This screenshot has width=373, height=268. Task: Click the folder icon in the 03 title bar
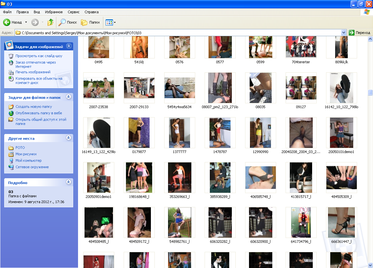coord(3,4)
